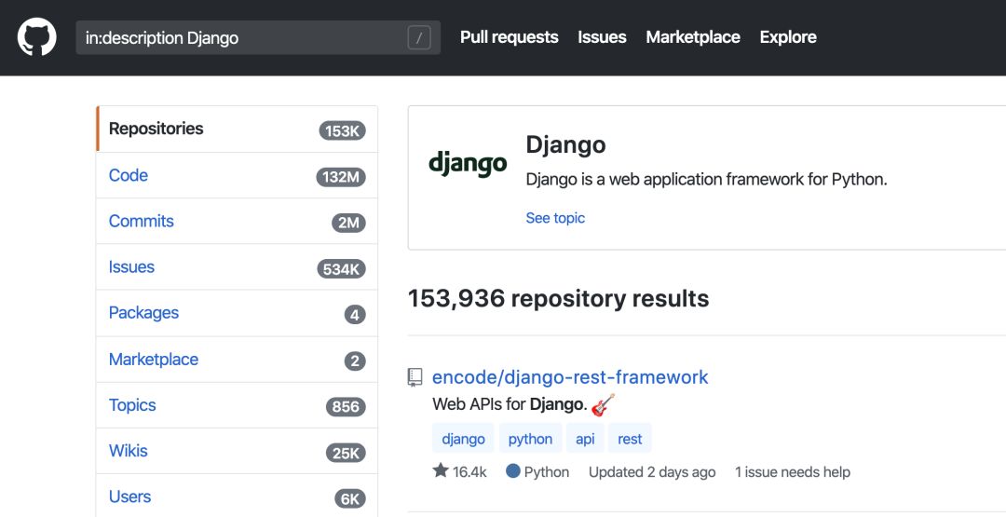Click the repository book icon beside encode/django-rest-framework

pyautogui.click(x=415, y=377)
